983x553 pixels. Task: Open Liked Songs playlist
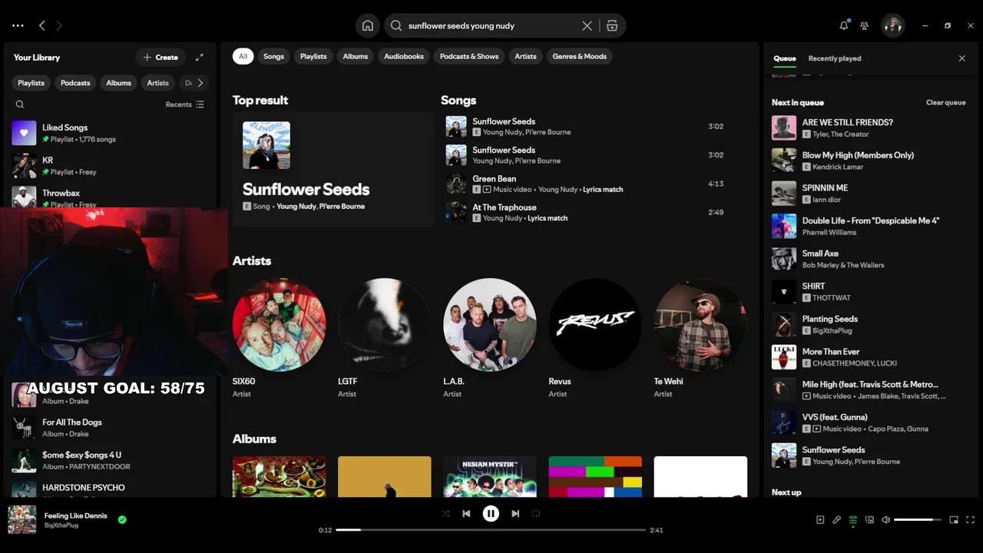[111, 133]
